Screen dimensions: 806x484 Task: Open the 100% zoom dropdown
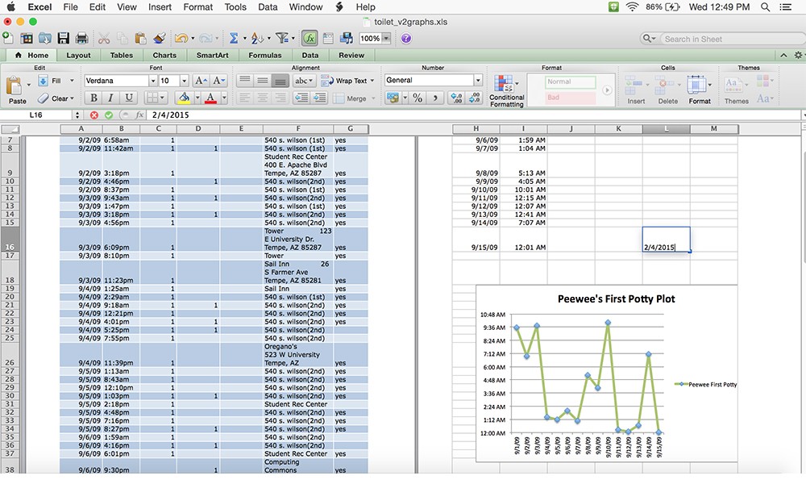386,39
